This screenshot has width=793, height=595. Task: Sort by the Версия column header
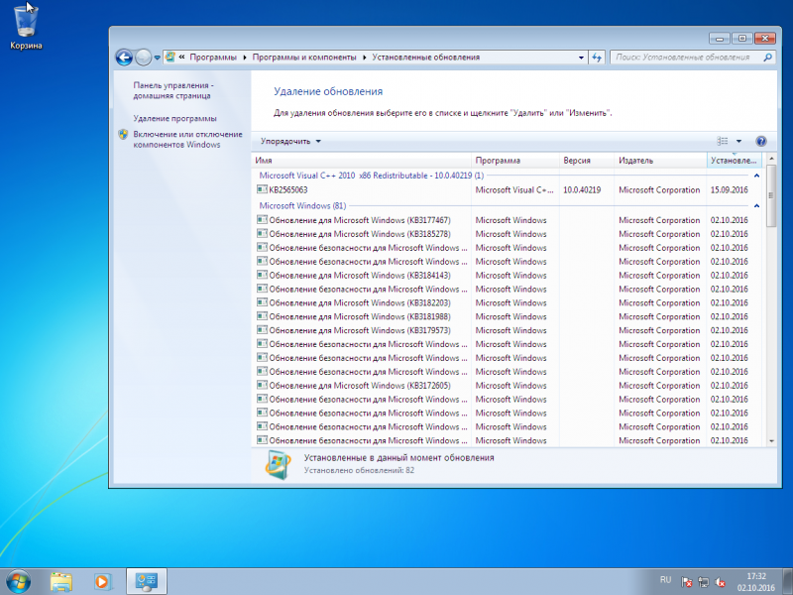click(x=587, y=161)
